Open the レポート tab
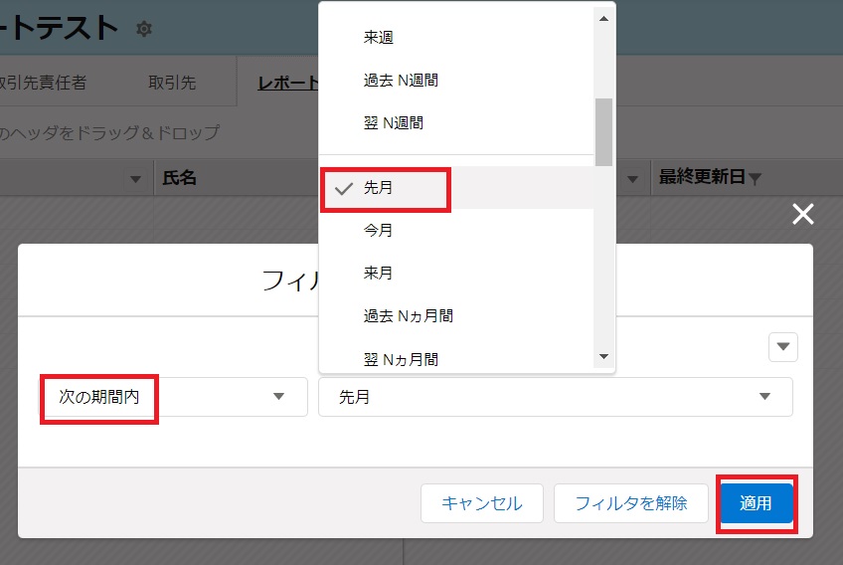The width and height of the screenshot is (843, 565). point(288,83)
